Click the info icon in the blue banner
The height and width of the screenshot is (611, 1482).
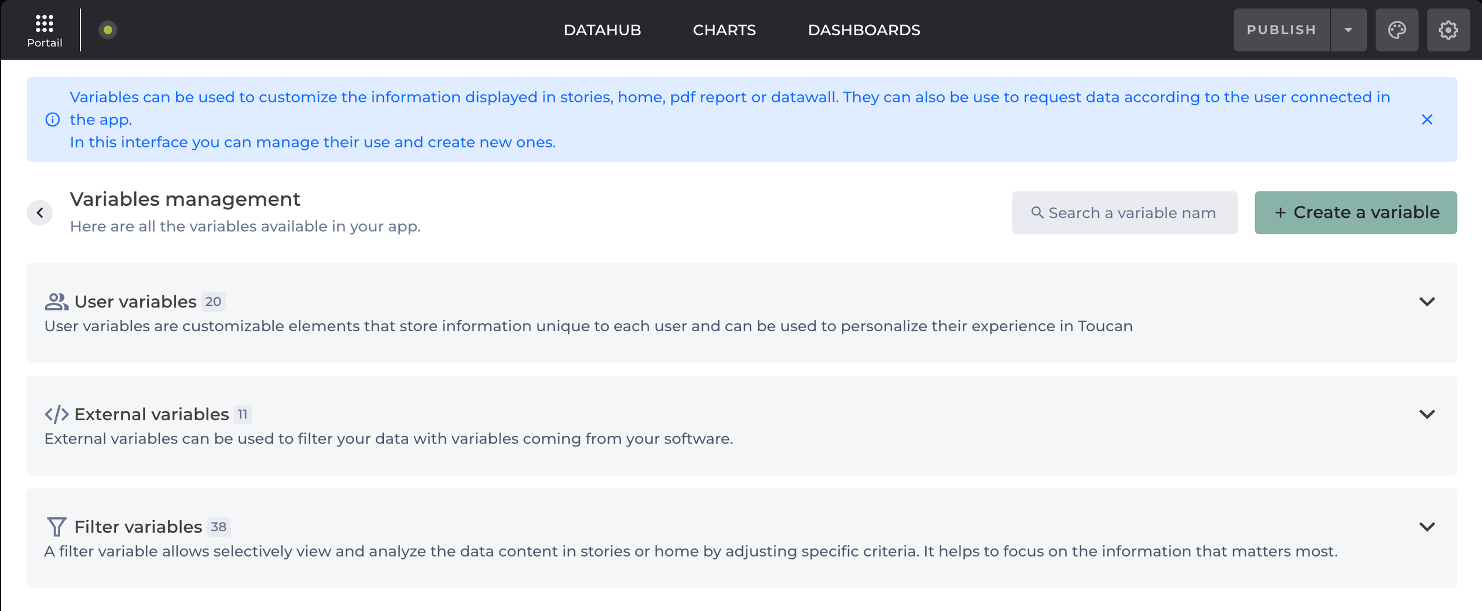point(53,120)
